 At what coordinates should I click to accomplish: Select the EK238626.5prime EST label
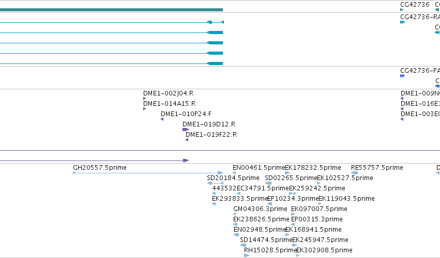(261, 219)
